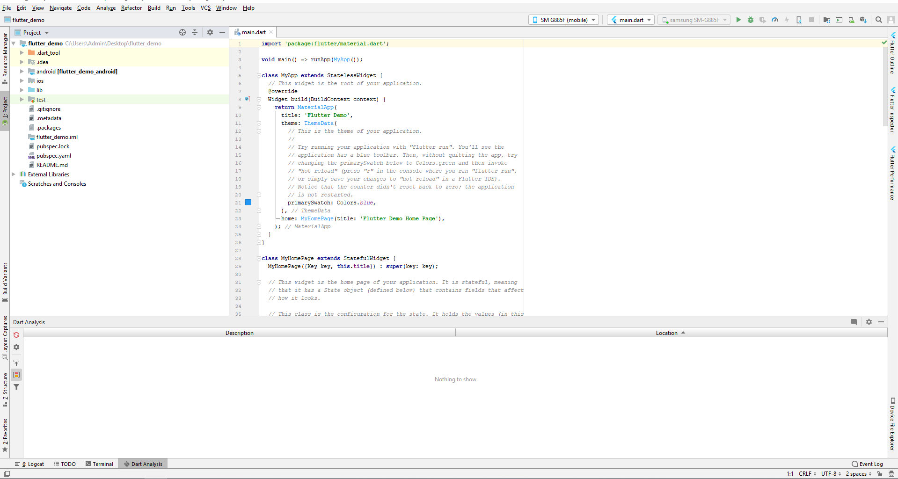The width and height of the screenshot is (898, 479).
Task: Open the SM G885F (mobile) device dropdown
Action: pos(564,20)
